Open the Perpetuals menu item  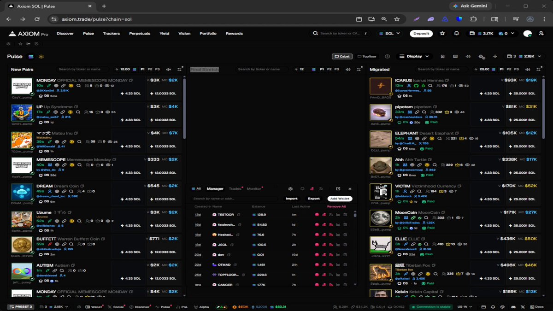pyautogui.click(x=140, y=34)
